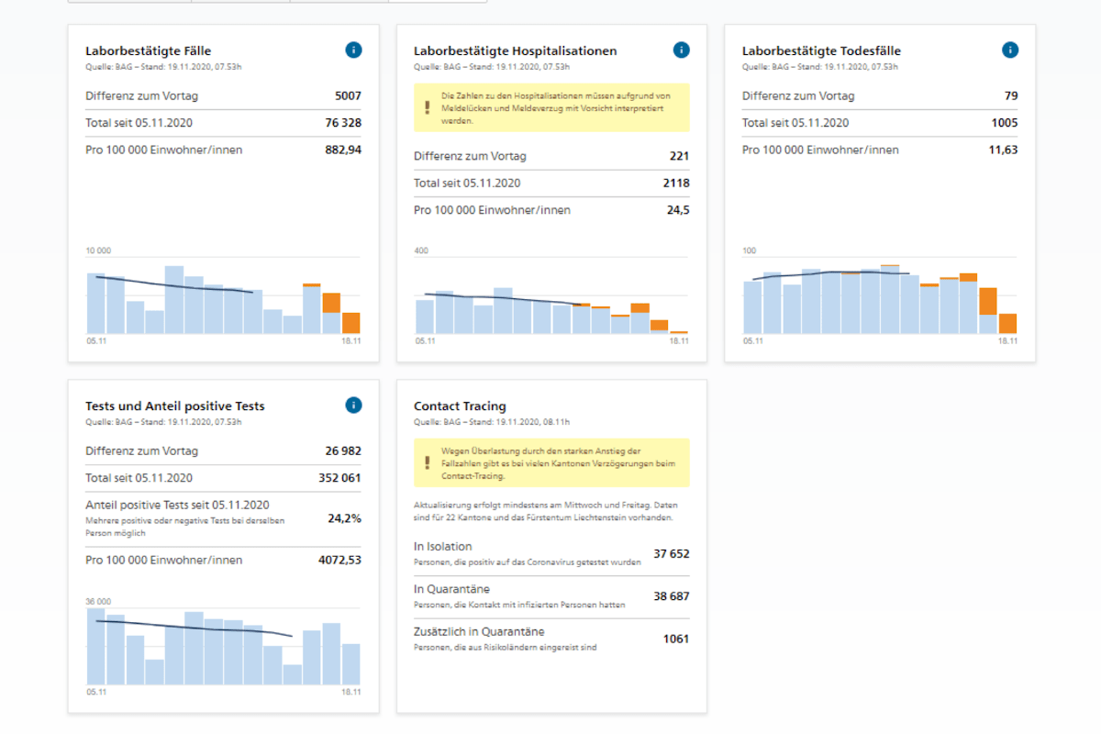Click the tallest bar in Fälle chart
Screen dimensions: 1101x734
point(174,300)
